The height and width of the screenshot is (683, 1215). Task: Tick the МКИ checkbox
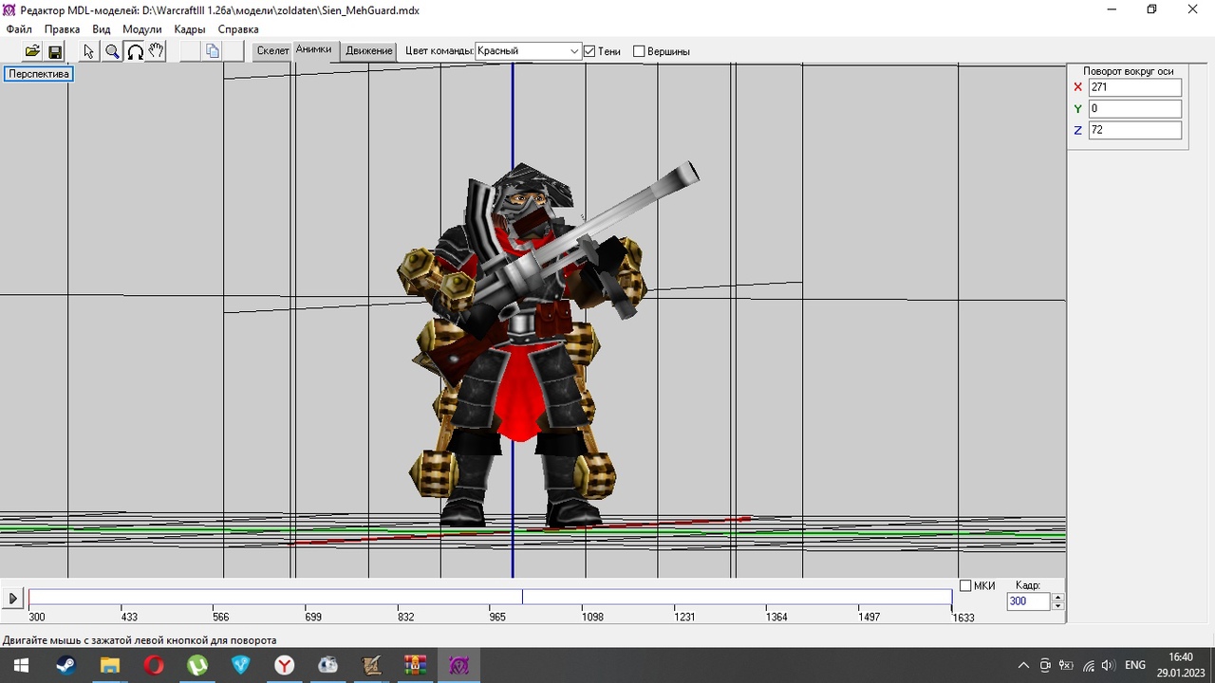965,585
